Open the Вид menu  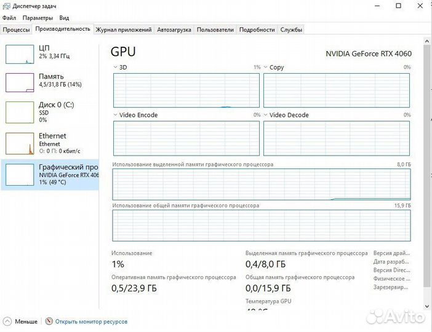(x=64, y=18)
